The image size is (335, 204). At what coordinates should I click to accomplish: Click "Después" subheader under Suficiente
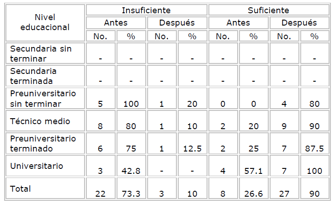click(299, 23)
